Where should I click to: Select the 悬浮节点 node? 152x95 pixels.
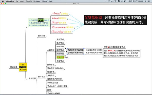[60, 61]
